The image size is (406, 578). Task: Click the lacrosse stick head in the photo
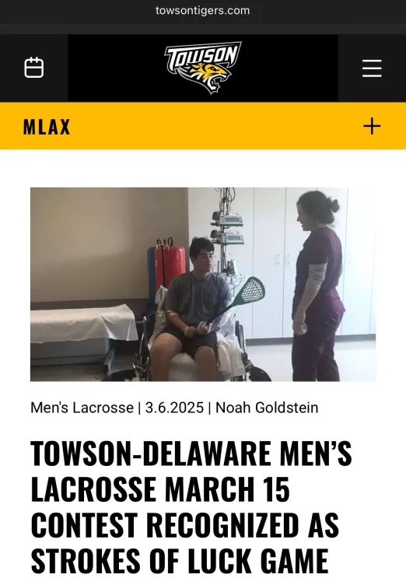(x=250, y=291)
